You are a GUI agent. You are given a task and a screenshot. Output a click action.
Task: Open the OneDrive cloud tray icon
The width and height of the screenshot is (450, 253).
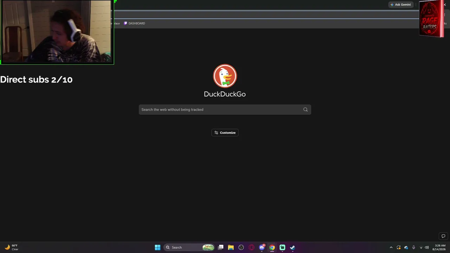coord(406,247)
